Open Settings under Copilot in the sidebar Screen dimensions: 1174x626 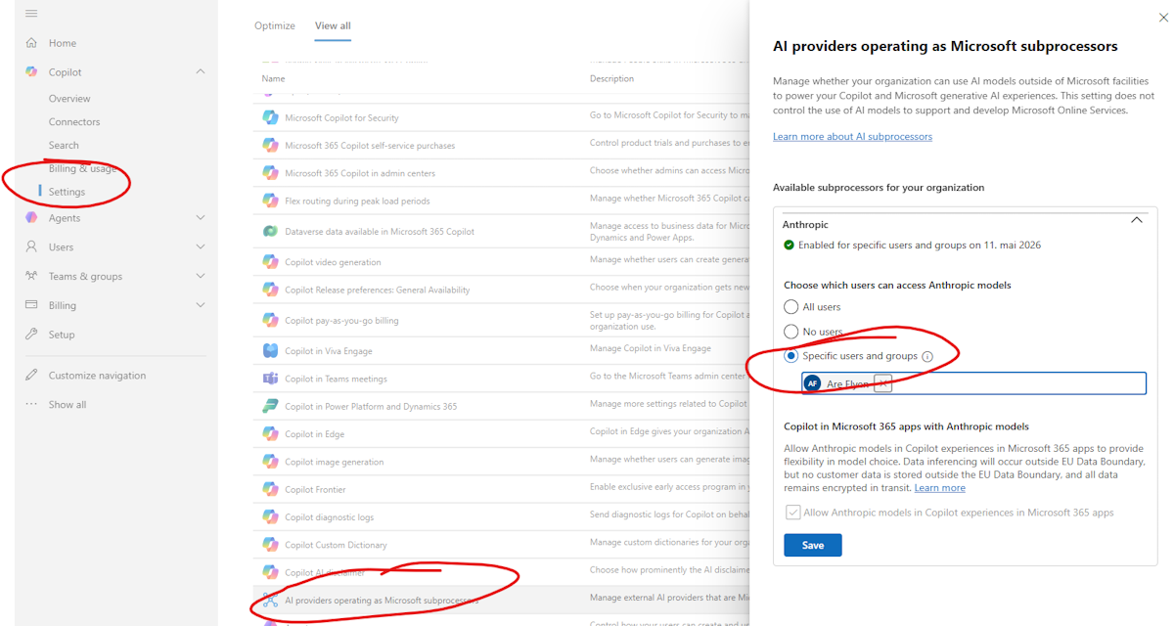pyautogui.click(x=67, y=192)
